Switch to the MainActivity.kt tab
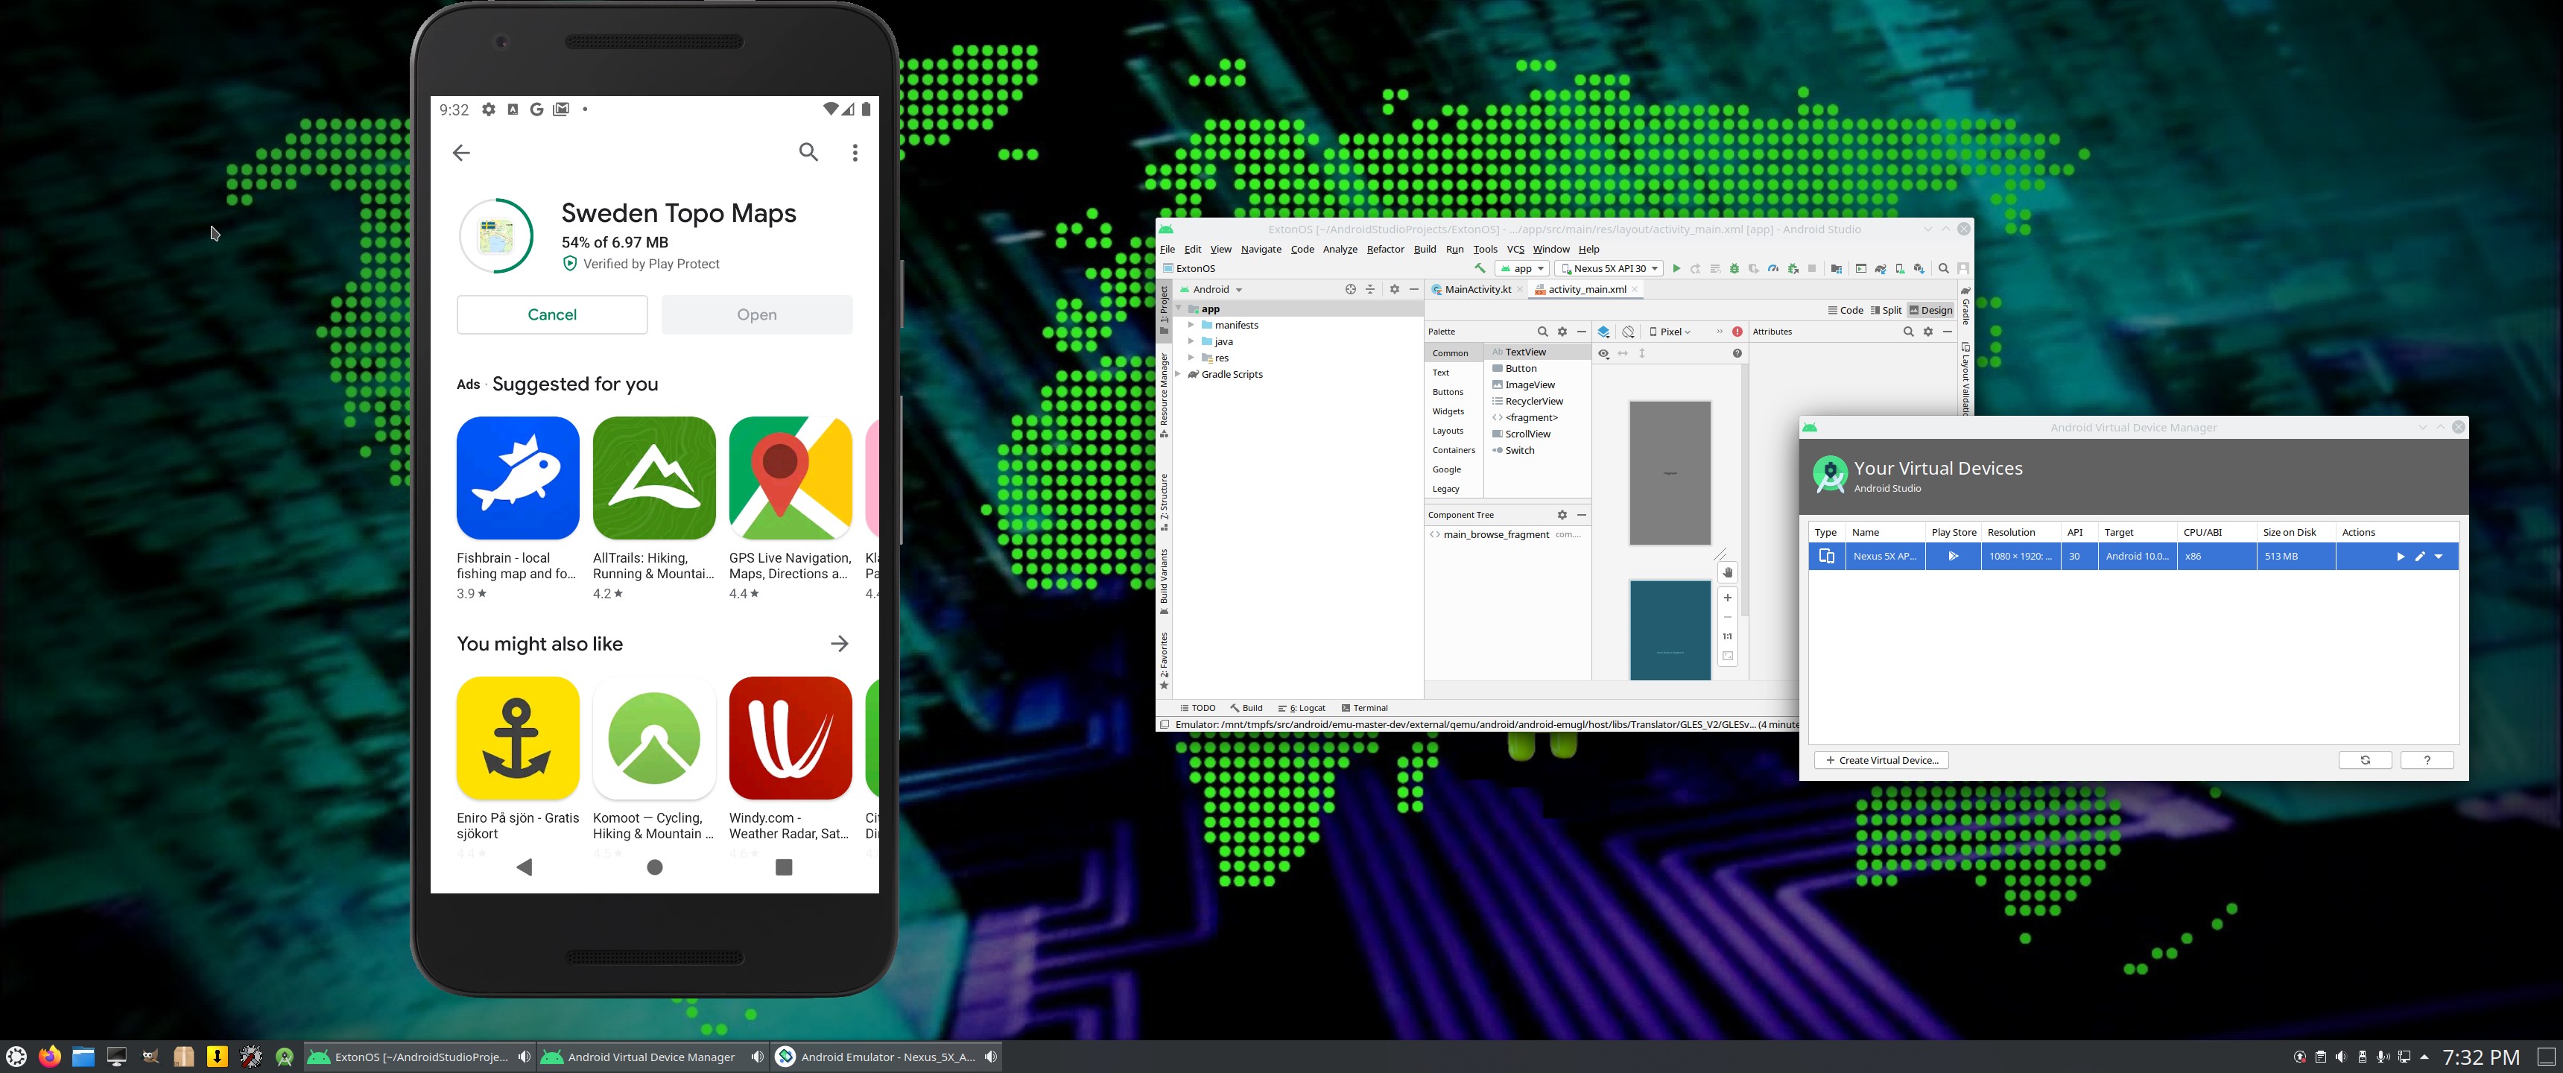This screenshot has width=2563, height=1073. (x=1477, y=290)
